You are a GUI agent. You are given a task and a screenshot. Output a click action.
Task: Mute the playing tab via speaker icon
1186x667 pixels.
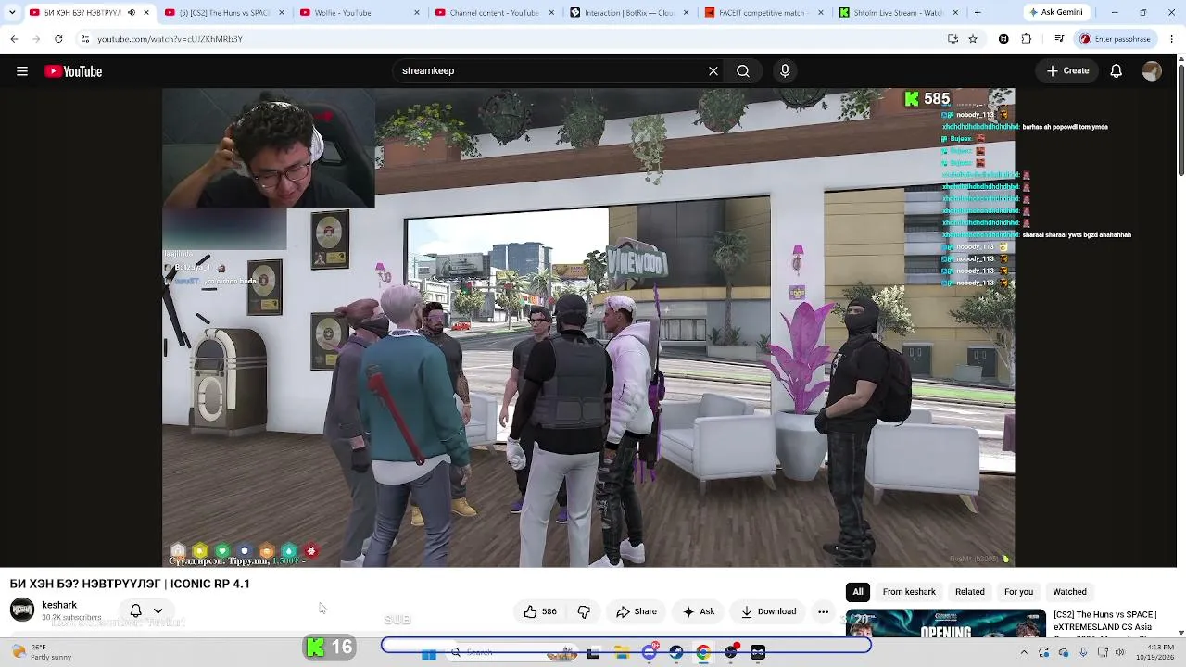[131, 13]
